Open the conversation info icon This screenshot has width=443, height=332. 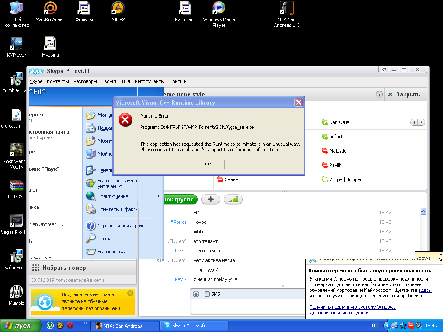click(379, 94)
